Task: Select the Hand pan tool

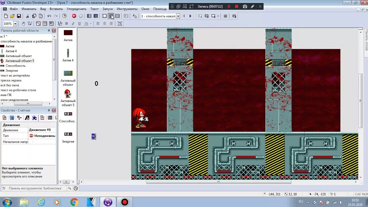Action: pyautogui.click(x=24, y=24)
